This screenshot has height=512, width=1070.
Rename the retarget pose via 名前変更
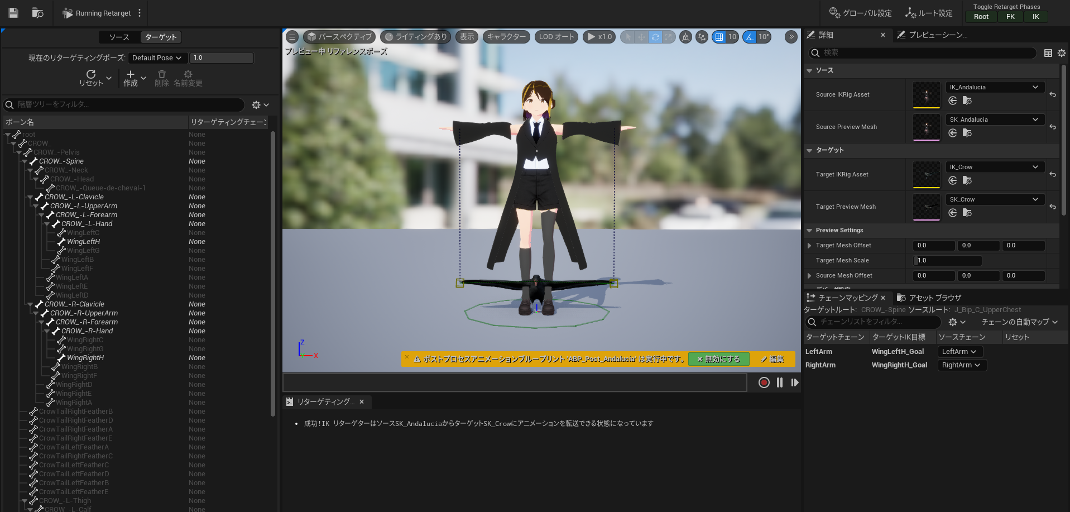pyautogui.click(x=188, y=78)
